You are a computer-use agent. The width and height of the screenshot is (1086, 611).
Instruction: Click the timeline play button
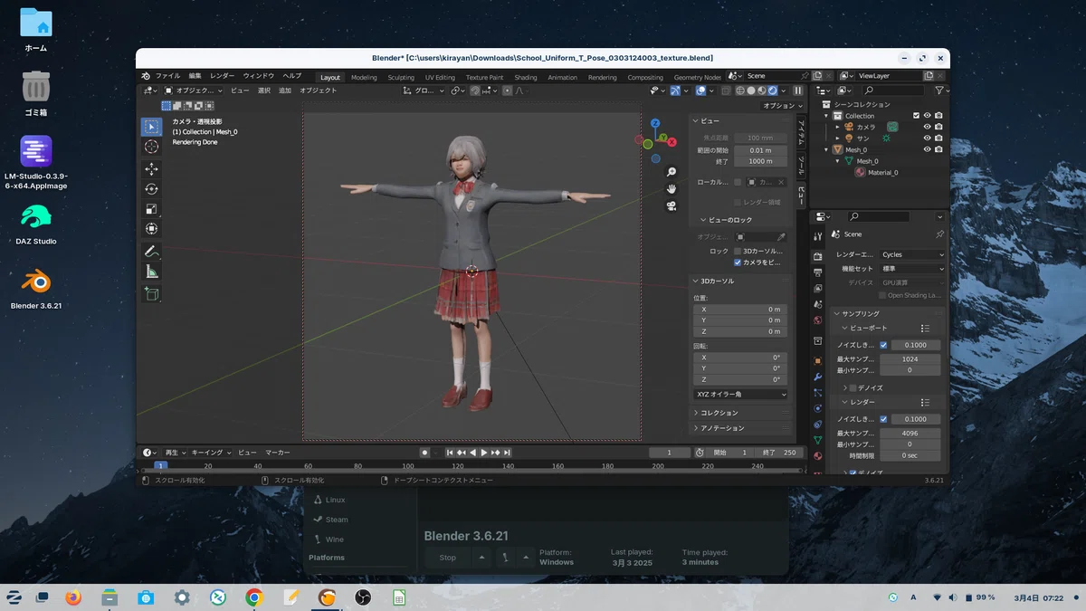click(x=483, y=453)
